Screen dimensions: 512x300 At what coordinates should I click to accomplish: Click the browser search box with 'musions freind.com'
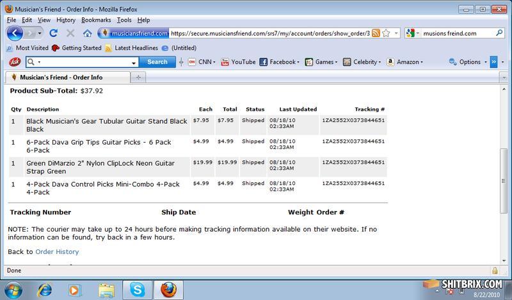tap(458, 33)
